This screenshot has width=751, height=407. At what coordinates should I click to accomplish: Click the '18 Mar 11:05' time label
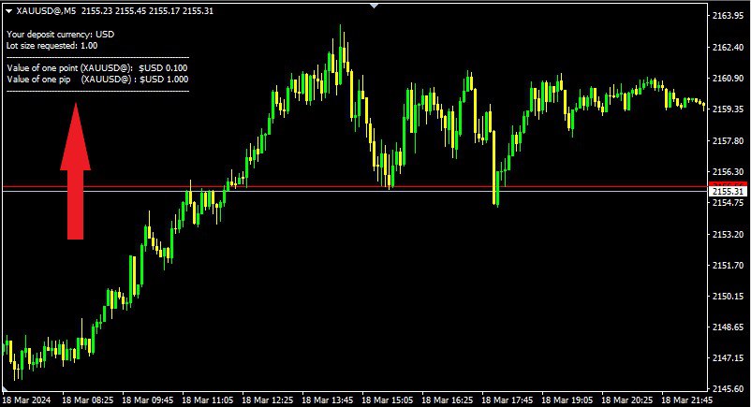(x=207, y=400)
